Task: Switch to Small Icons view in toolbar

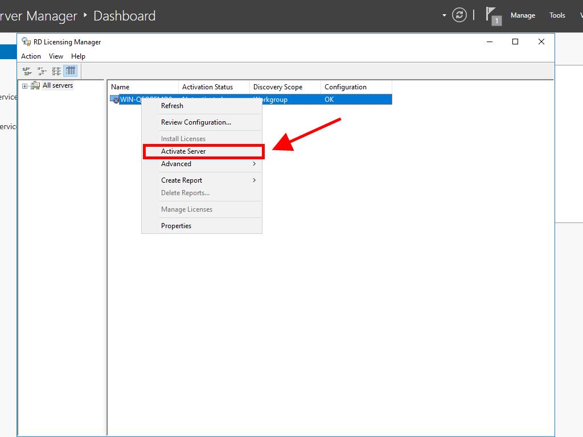Action: point(42,71)
